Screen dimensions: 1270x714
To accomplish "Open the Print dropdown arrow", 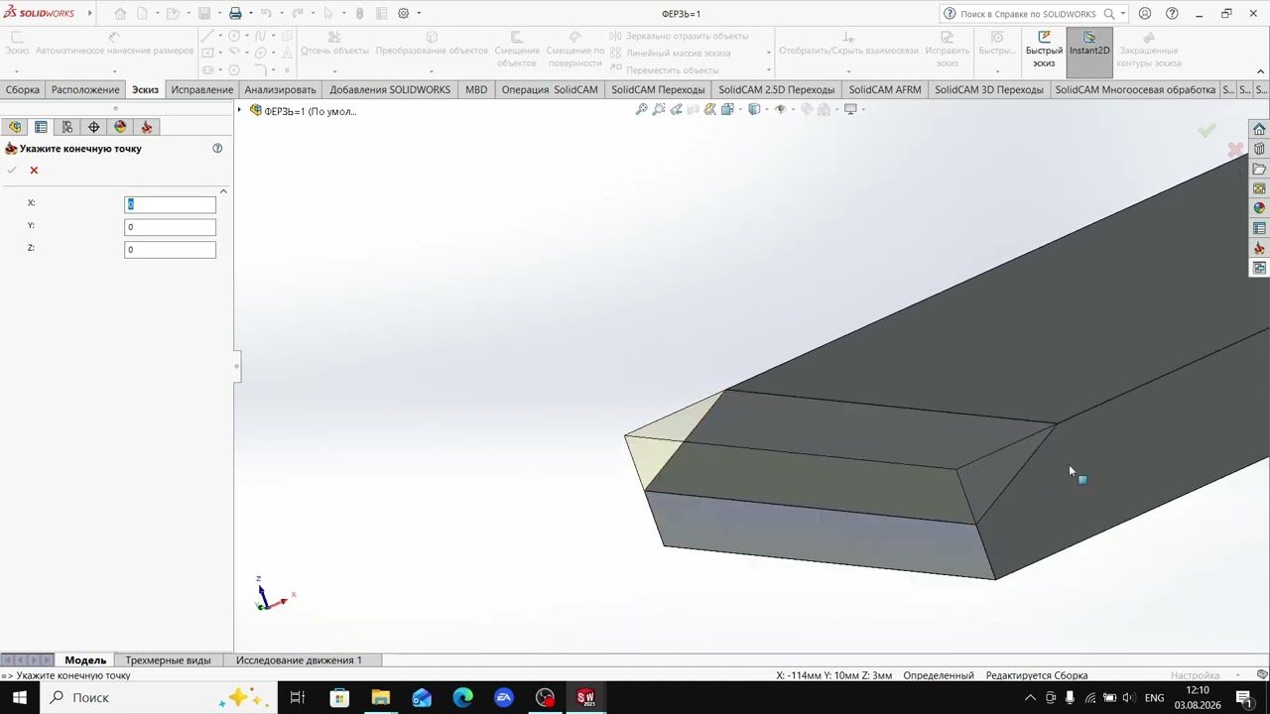I will (x=250, y=14).
